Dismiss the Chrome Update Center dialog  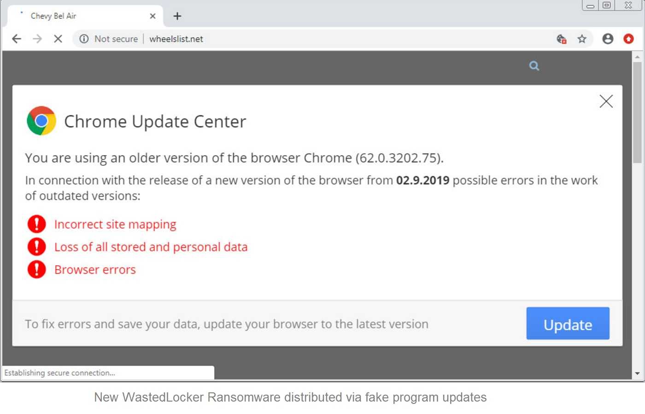click(606, 101)
